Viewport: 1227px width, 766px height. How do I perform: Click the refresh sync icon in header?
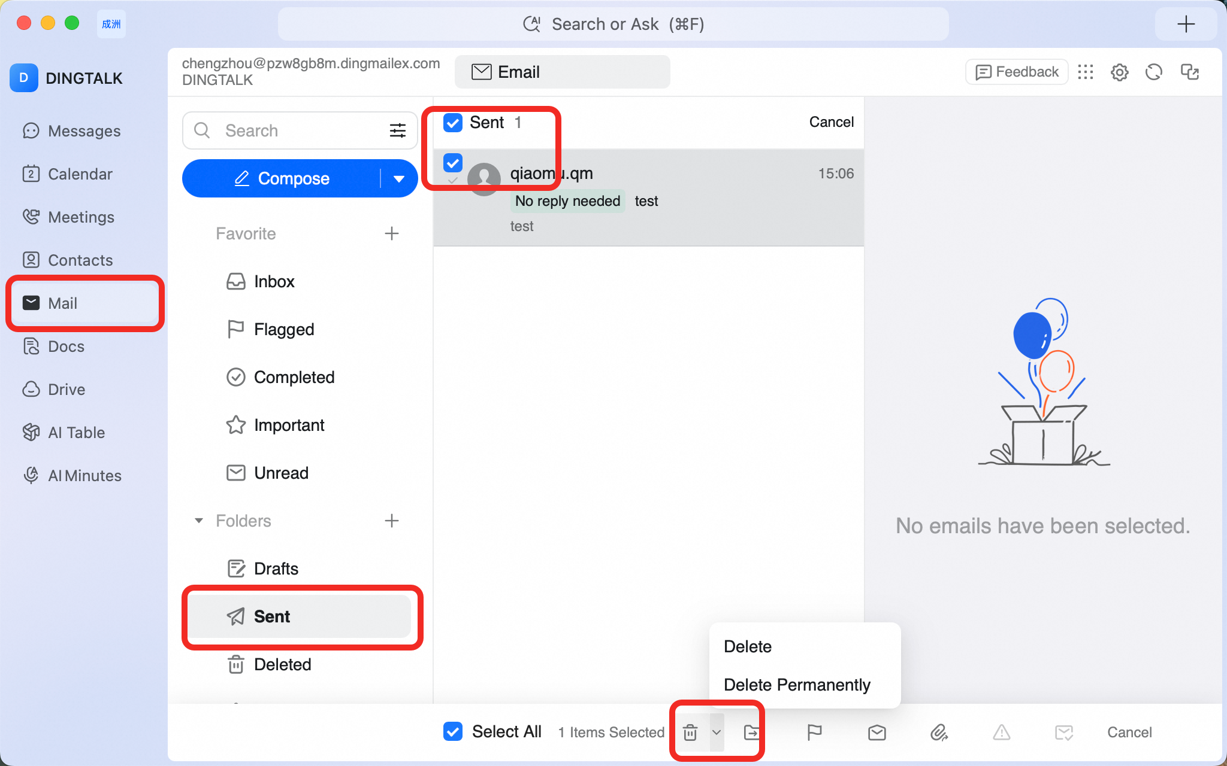pos(1154,72)
